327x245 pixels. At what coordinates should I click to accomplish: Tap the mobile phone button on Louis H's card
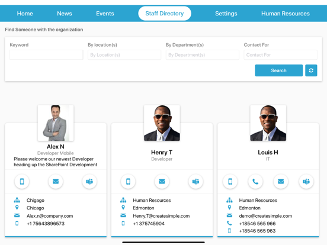click(230, 182)
